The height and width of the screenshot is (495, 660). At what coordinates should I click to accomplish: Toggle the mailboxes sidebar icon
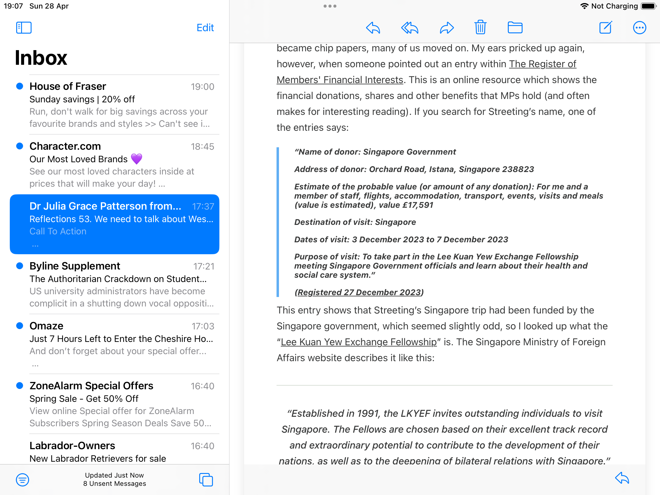click(24, 28)
